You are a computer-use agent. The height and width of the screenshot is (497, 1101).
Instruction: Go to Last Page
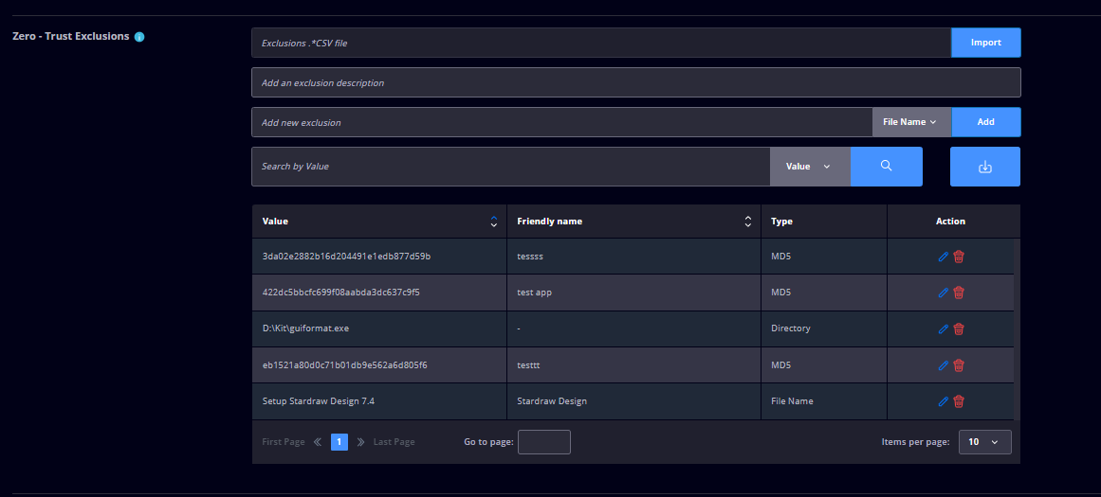[394, 442]
